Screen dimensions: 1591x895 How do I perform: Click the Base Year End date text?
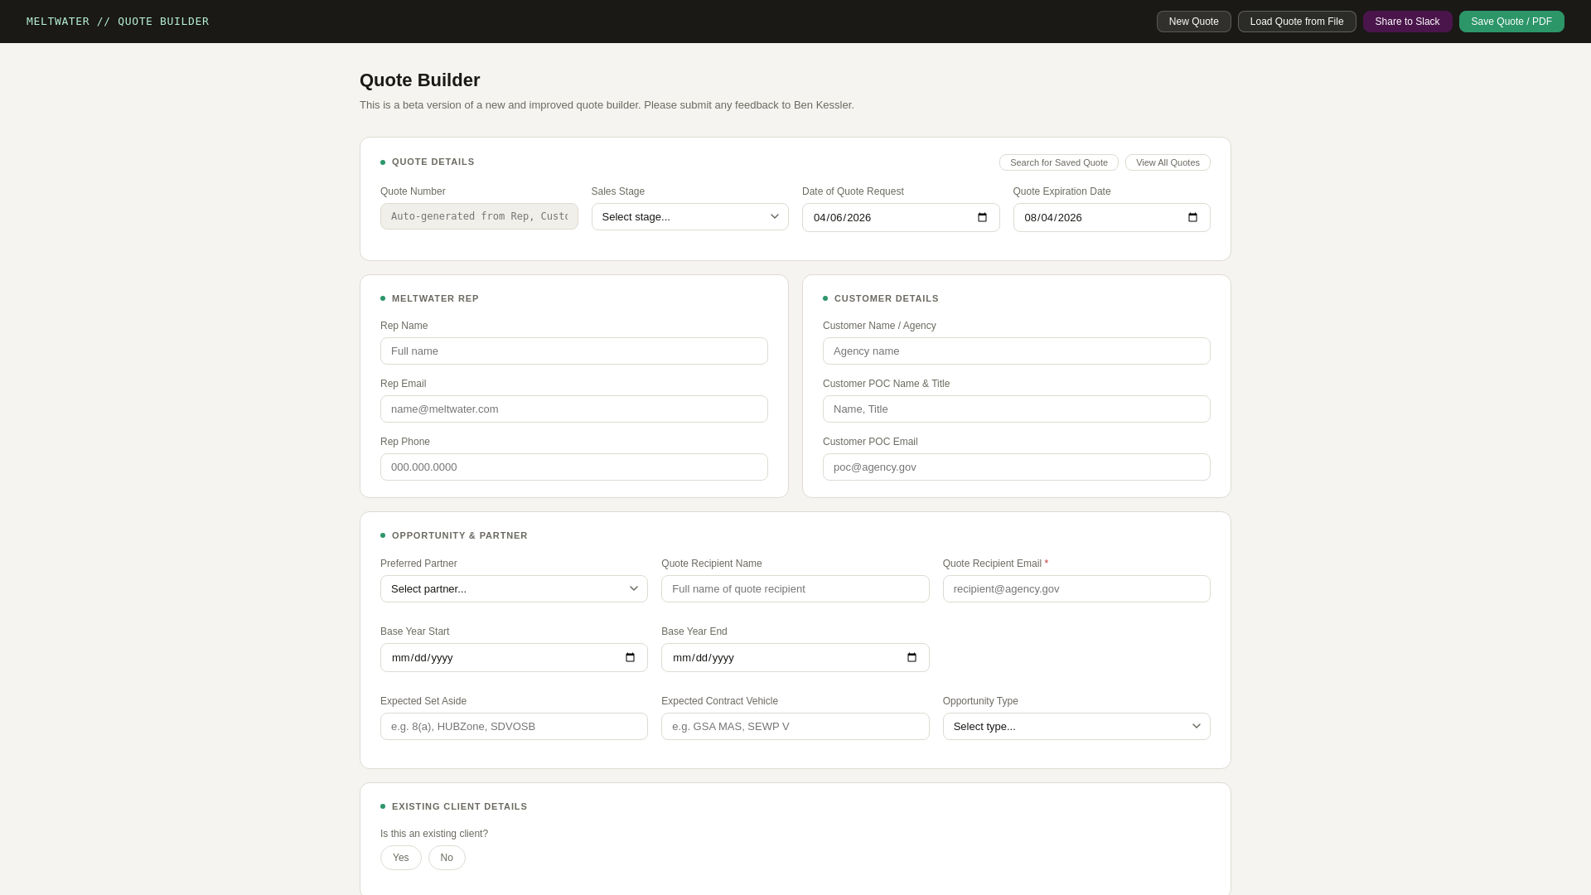point(704,658)
